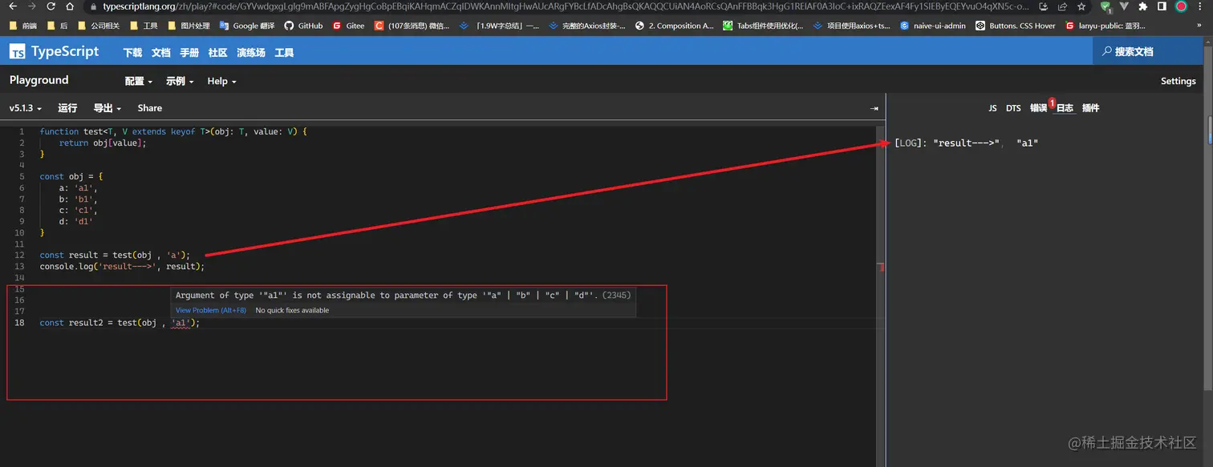Switch to the 日志 tab
The height and width of the screenshot is (467, 1213).
pos(1065,108)
